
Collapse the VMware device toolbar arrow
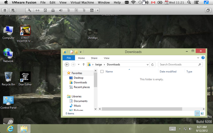[98, 10]
